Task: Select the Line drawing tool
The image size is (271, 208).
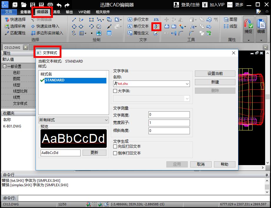Action: point(73,19)
